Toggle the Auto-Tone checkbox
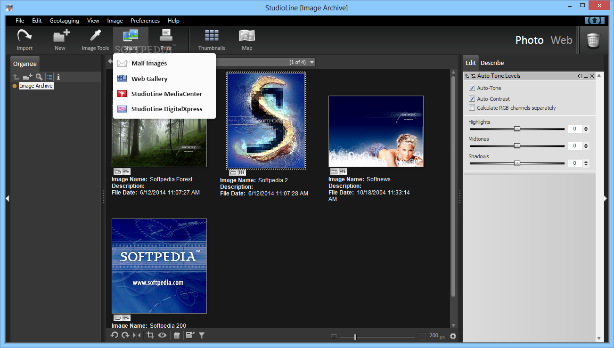Viewport: 614px width, 348px height. coord(472,88)
